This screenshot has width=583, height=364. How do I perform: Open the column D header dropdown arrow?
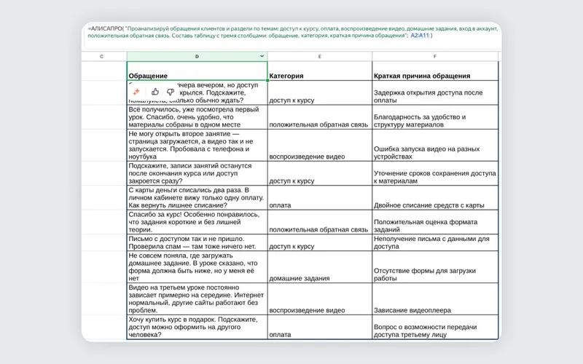tap(262, 56)
